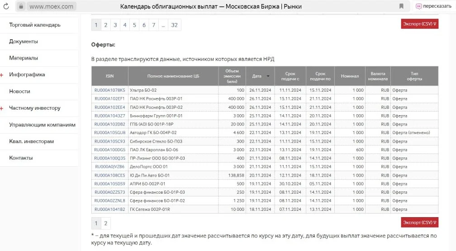Go to page 4 in upper pagination
This screenshot has height=251, width=456.
tap(125, 25)
